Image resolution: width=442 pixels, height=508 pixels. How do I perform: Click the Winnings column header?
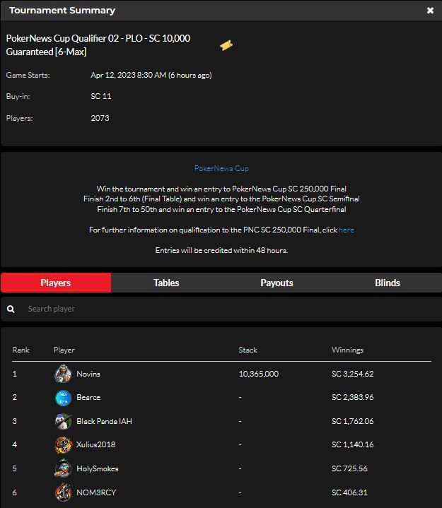347,350
